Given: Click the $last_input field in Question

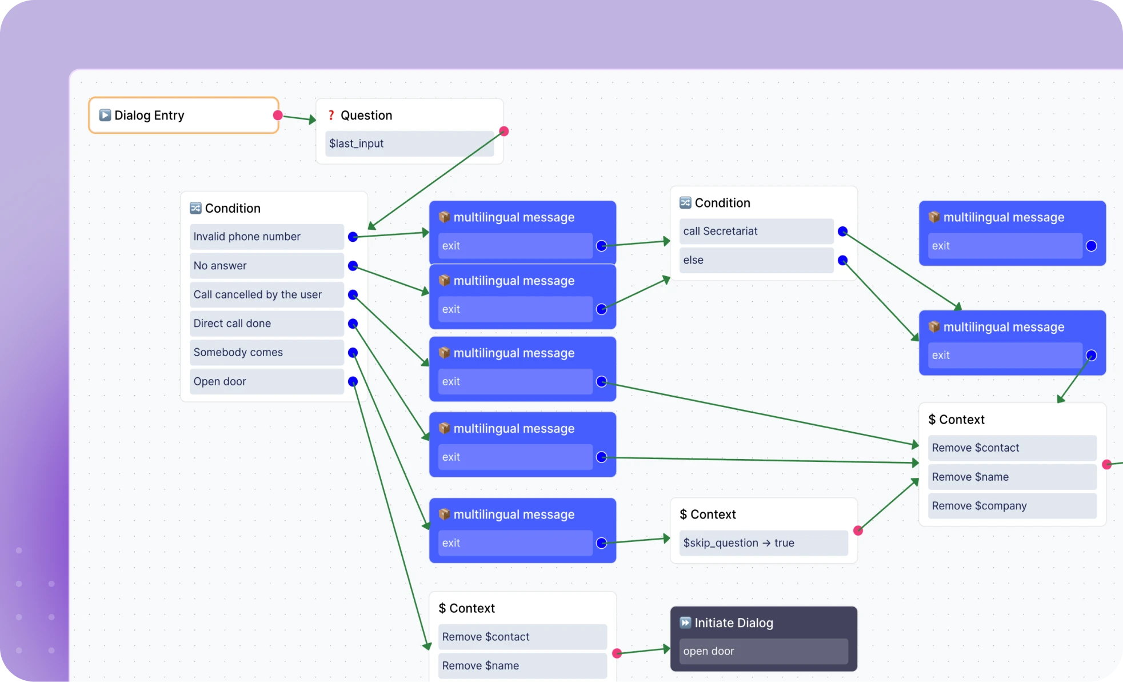Looking at the screenshot, I should pos(409,143).
